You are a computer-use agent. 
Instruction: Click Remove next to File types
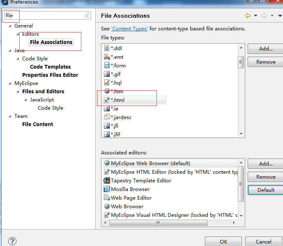(x=265, y=62)
